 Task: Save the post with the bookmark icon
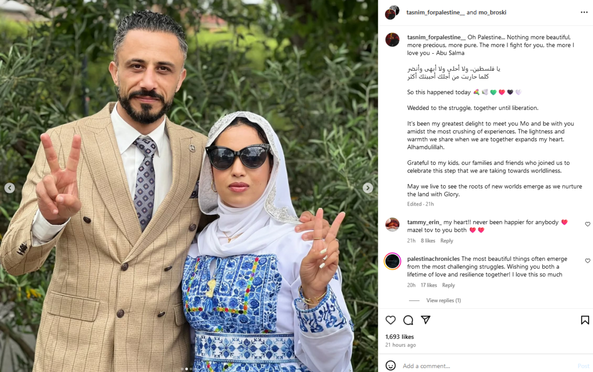pyautogui.click(x=584, y=320)
